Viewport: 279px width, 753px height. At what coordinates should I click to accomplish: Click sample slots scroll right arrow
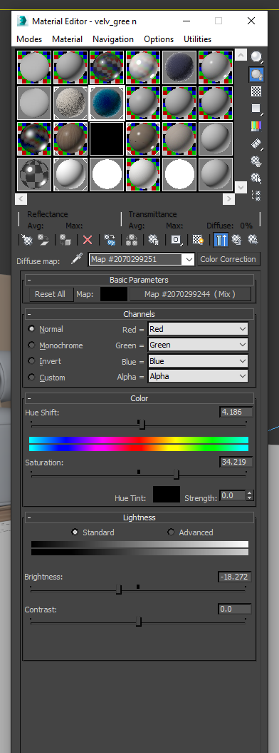(x=228, y=198)
